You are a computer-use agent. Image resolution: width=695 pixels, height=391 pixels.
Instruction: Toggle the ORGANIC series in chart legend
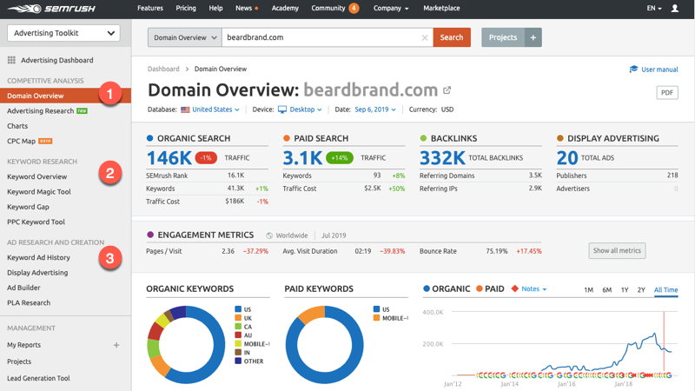point(446,288)
